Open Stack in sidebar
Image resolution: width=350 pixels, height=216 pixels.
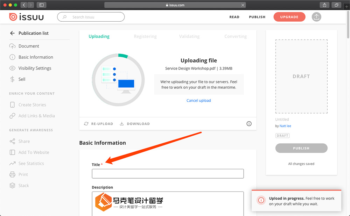tap(24, 186)
